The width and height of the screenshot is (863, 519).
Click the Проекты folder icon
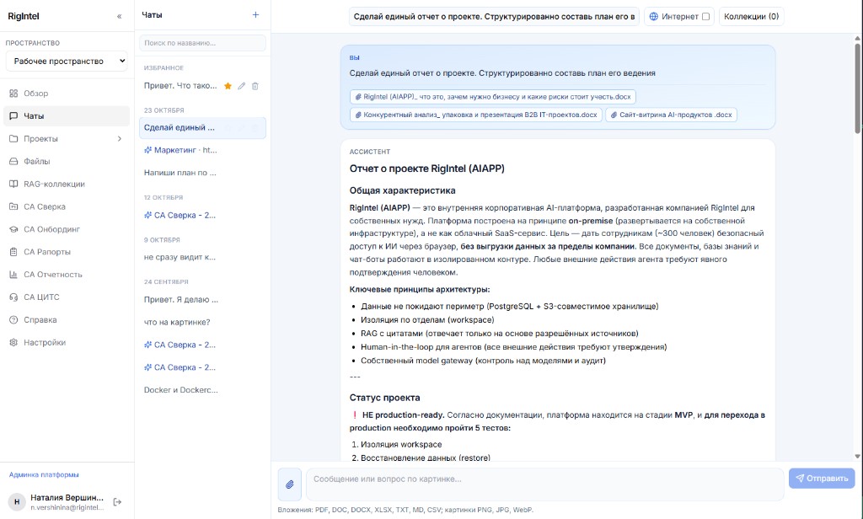tap(13, 139)
